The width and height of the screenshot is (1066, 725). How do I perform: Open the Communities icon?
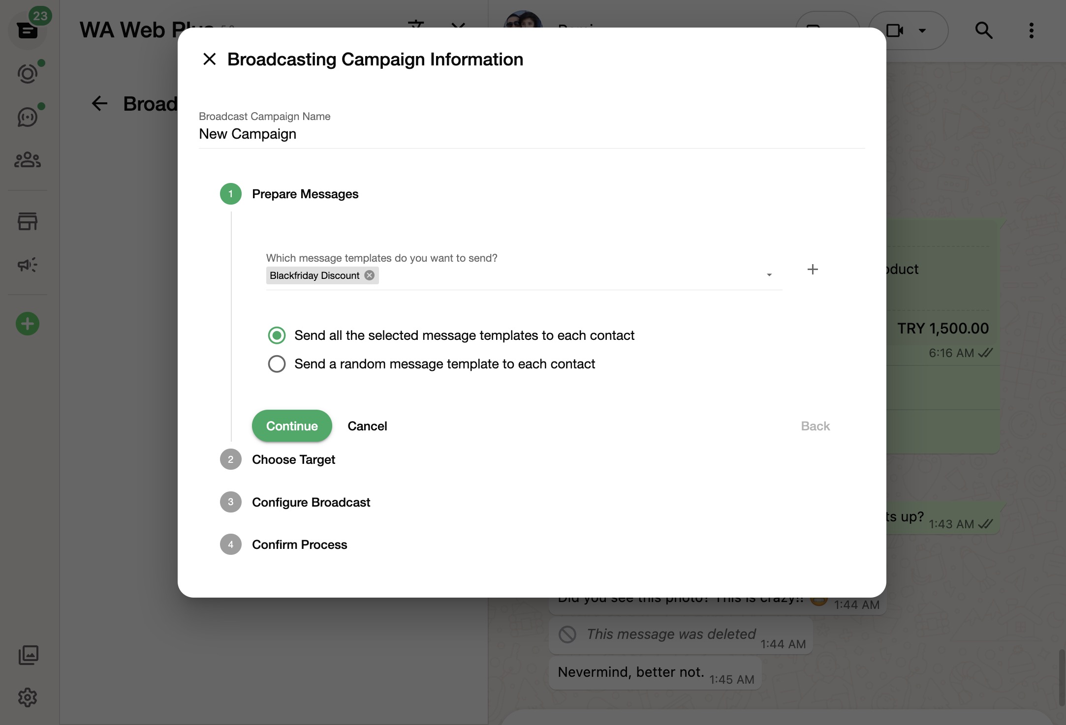(28, 159)
